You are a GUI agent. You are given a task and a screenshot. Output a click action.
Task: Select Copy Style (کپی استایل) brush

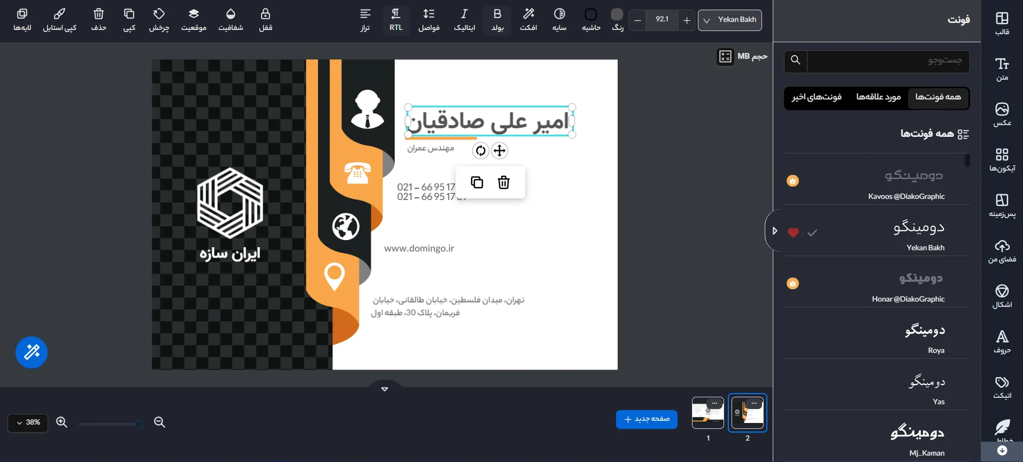coord(60,20)
